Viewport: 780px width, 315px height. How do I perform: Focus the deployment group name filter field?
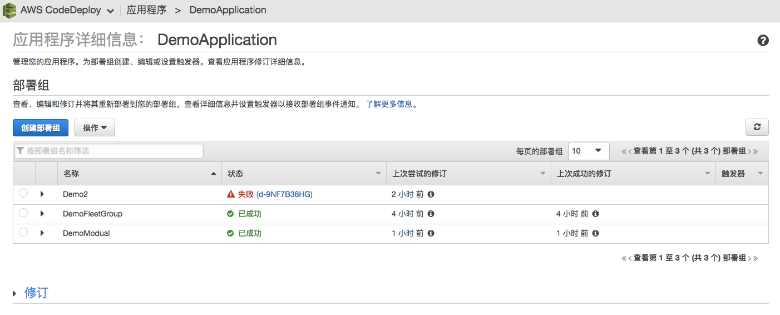pos(108,151)
